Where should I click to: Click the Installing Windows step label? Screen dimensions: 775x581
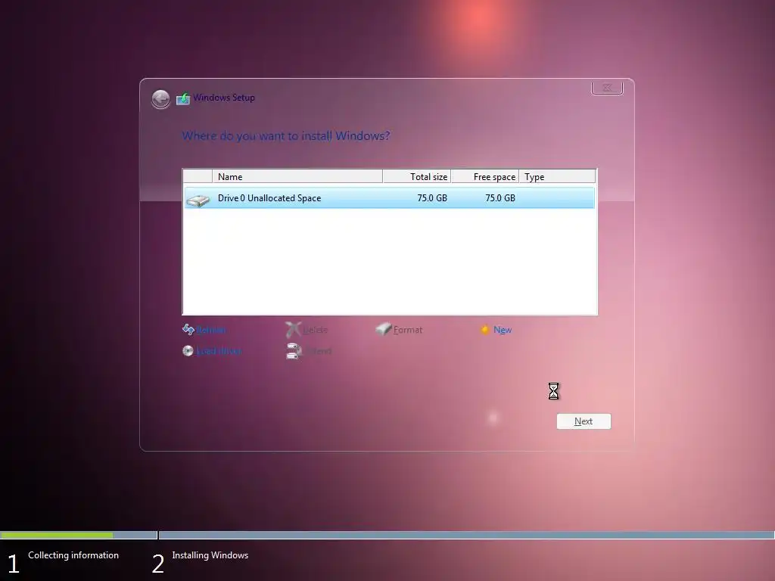(x=210, y=555)
